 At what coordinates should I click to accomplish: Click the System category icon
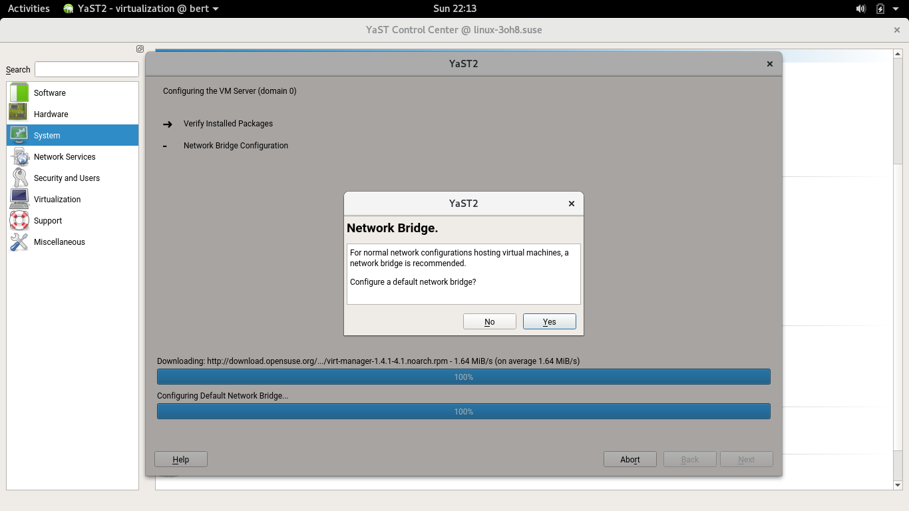pyautogui.click(x=19, y=135)
